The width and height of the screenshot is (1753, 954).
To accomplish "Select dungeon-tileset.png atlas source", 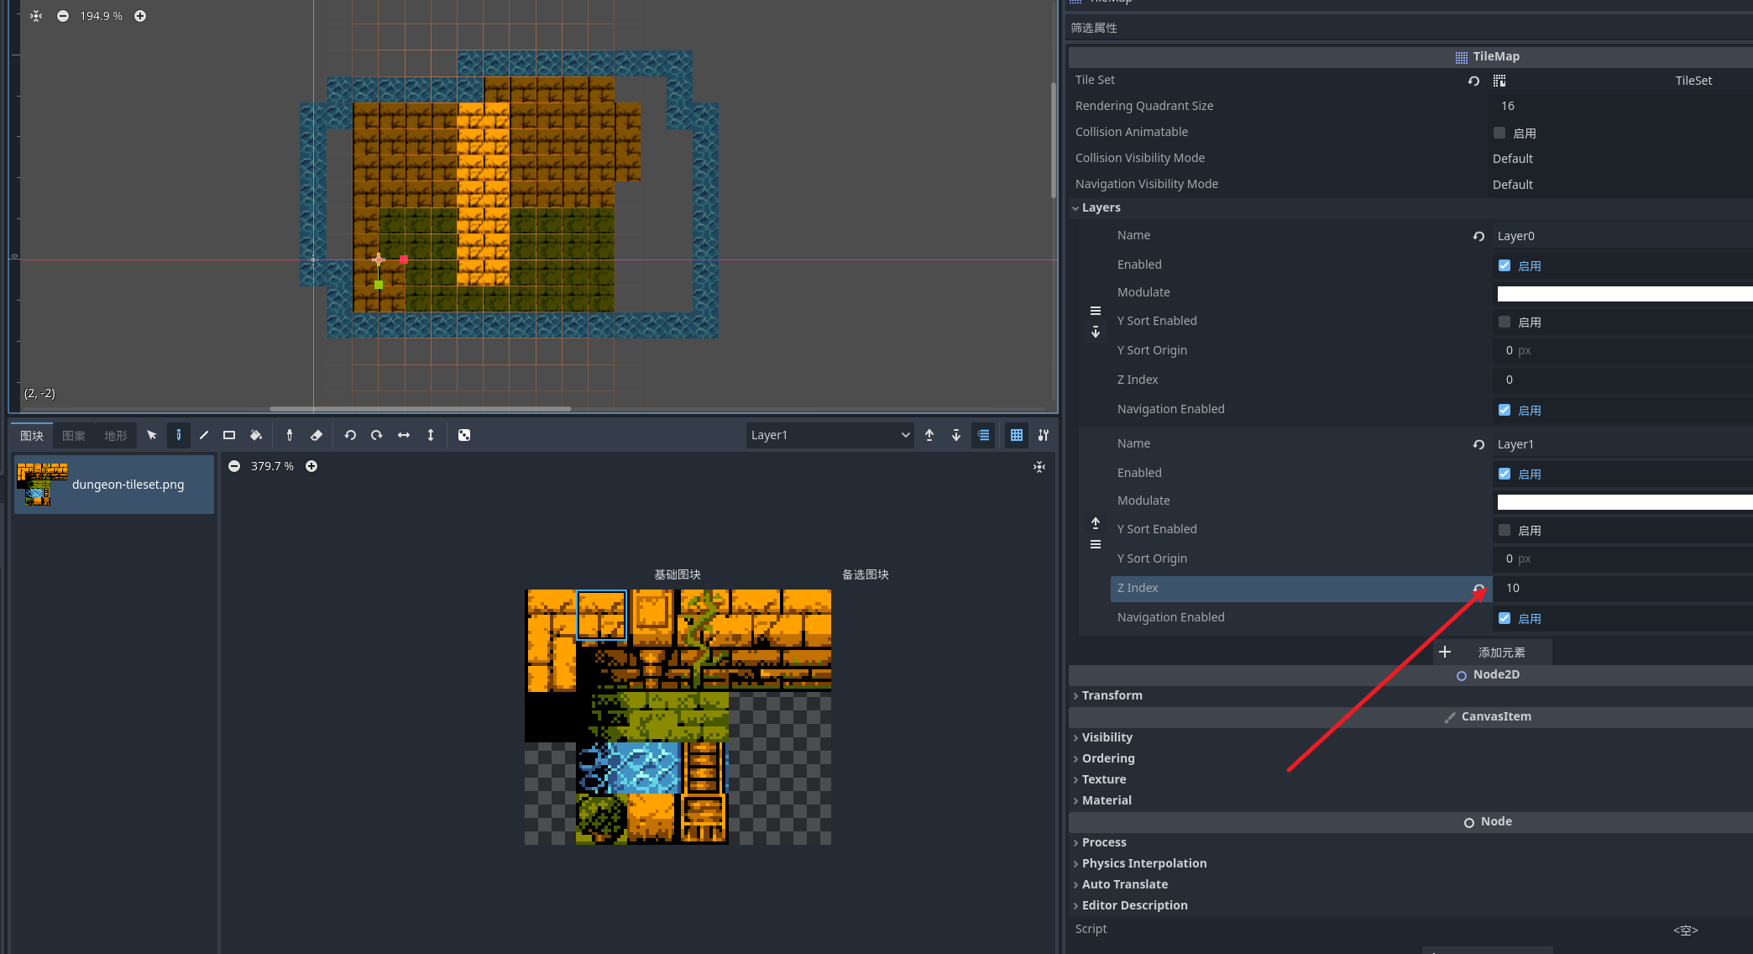I will 114,485.
